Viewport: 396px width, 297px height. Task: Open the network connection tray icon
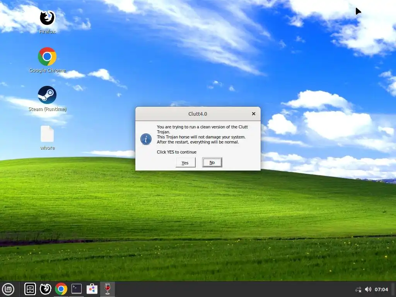(x=358, y=289)
